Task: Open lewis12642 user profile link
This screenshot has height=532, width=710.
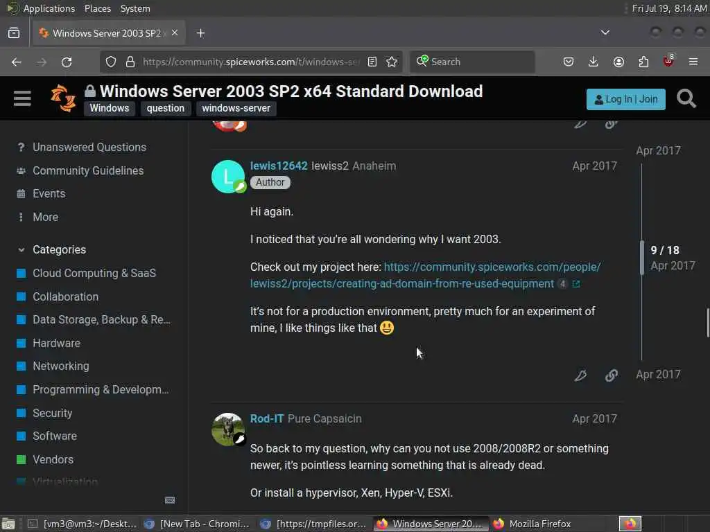Action: coord(279,166)
